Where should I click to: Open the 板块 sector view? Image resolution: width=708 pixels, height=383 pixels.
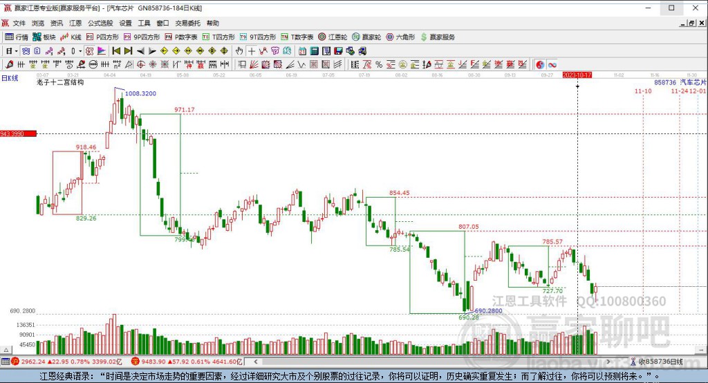(x=44, y=37)
